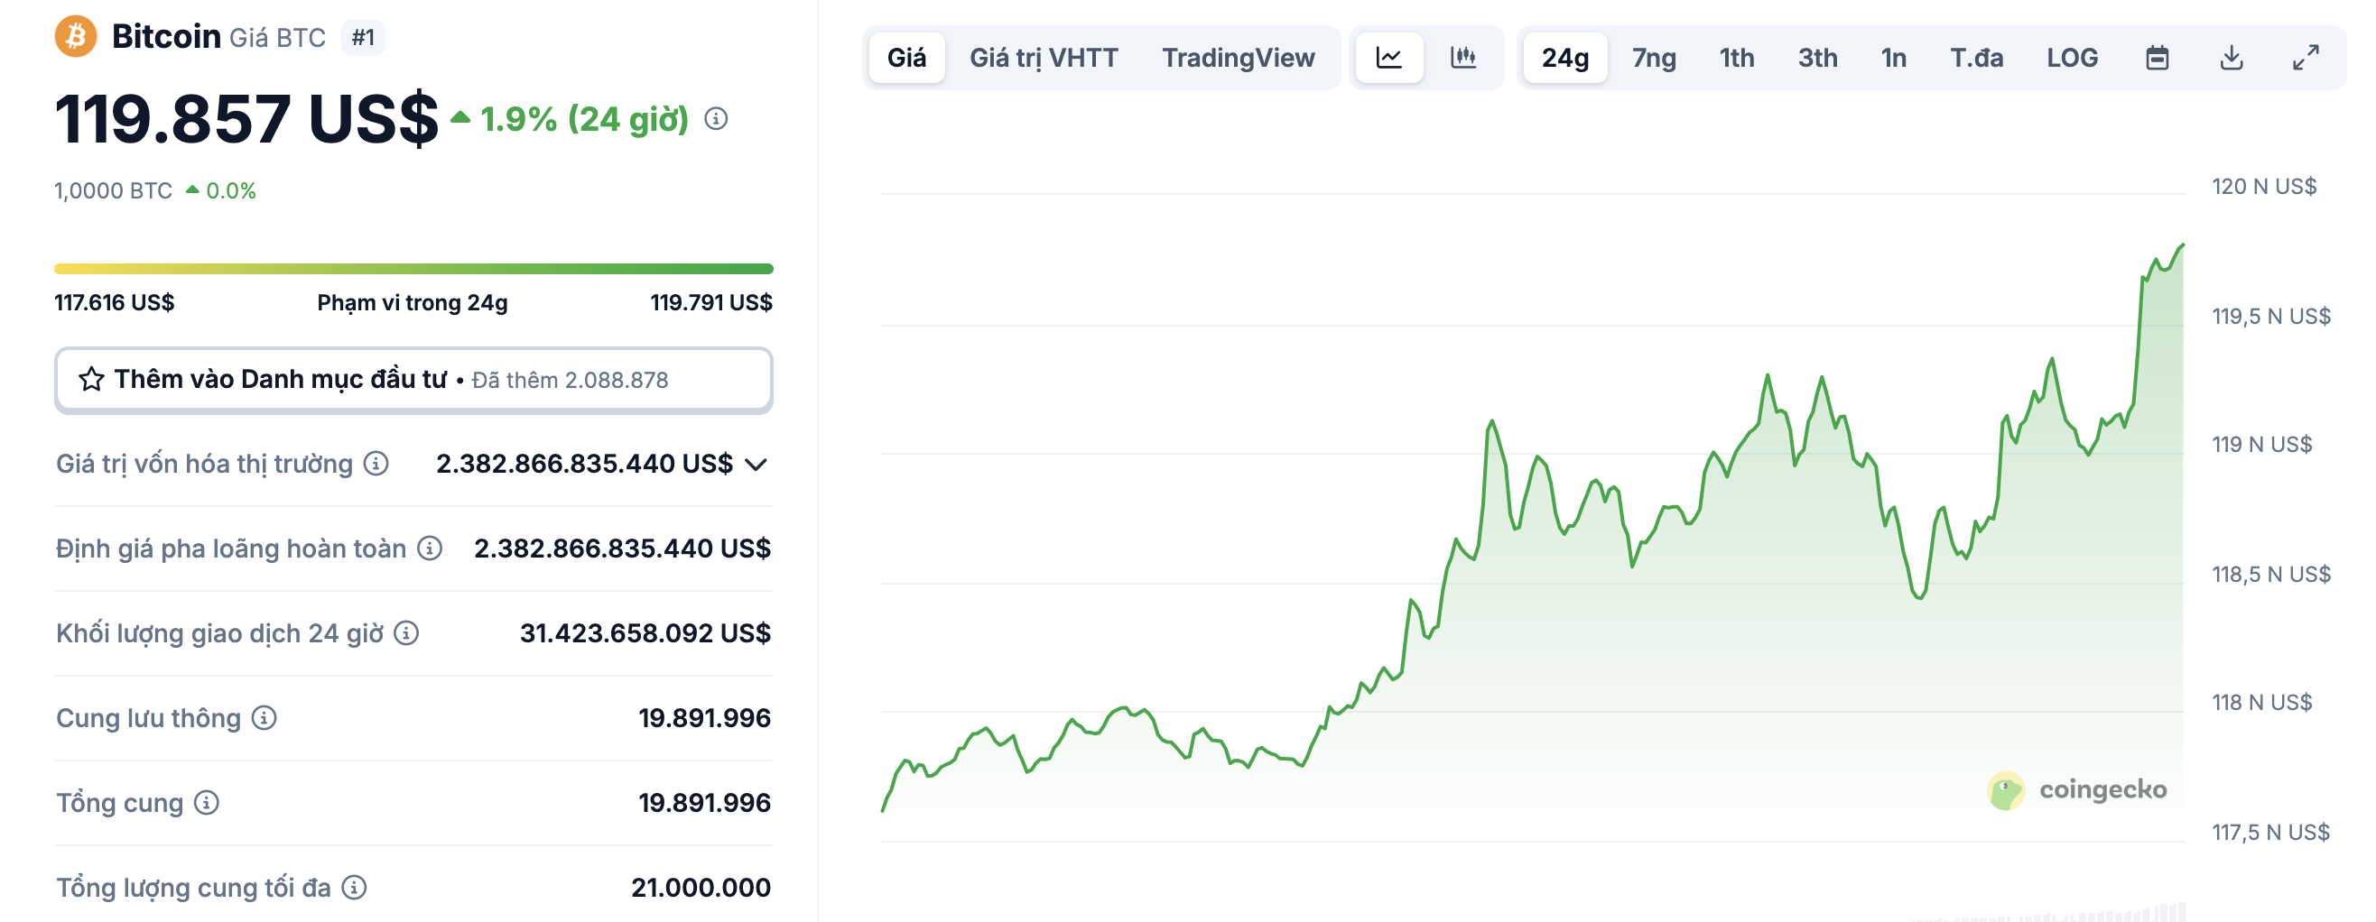Select the 7ng time range tab
Image resolution: width=2376 pixels, height=922 pixels.
[x=1655, y=57]
